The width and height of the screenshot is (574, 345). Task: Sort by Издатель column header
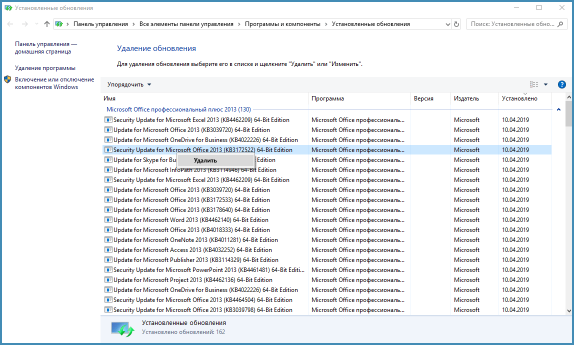click(474, 98)
